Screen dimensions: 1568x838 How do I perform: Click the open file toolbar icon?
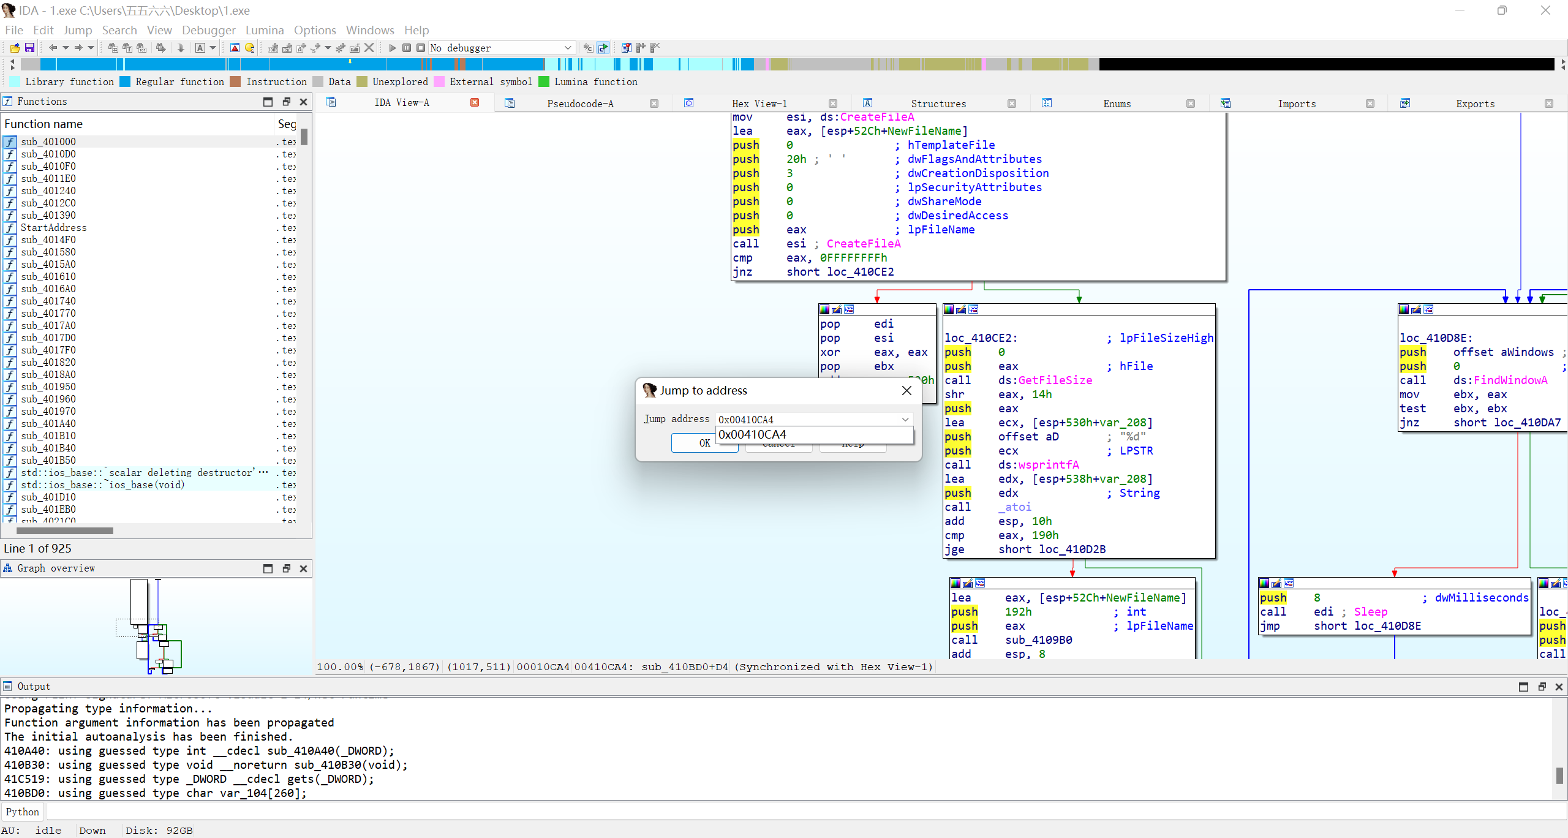[x=15, y=48]
